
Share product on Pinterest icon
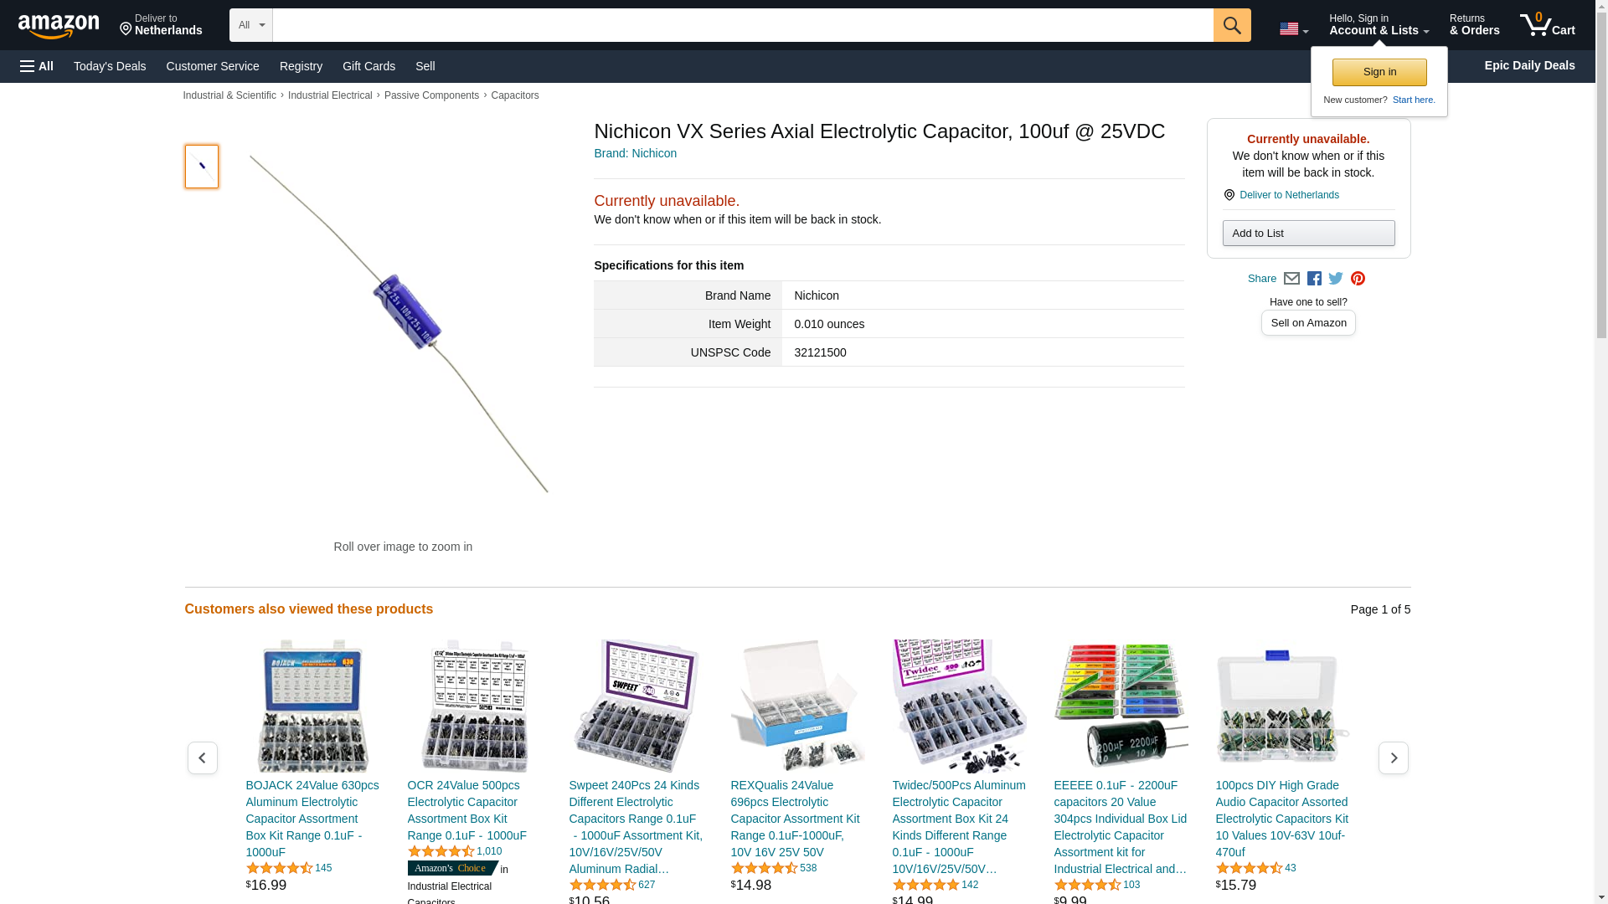(1358, 279)
